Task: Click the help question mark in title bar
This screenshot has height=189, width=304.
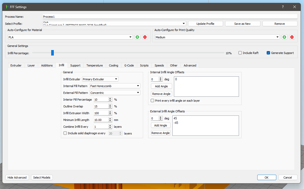Action: (x=283, y=7)
